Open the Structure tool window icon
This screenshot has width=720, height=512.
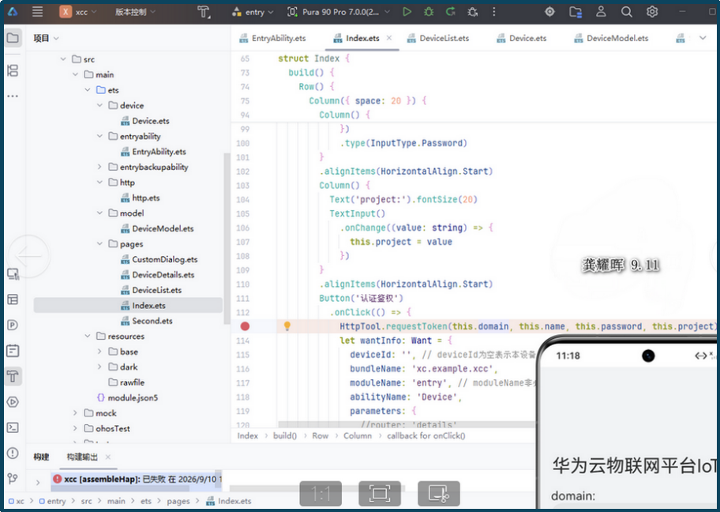13,70
